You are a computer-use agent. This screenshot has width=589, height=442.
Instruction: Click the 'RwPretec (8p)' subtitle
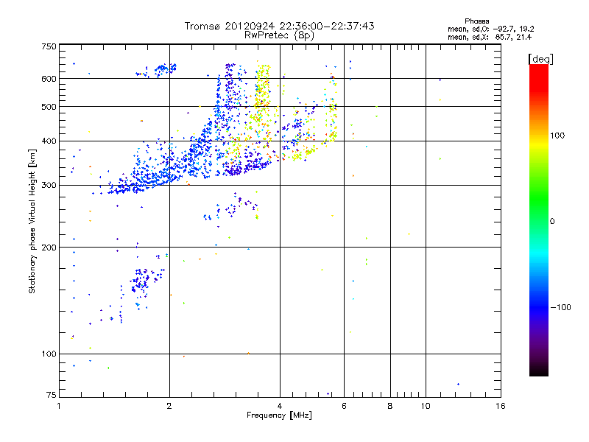(279, 35)
